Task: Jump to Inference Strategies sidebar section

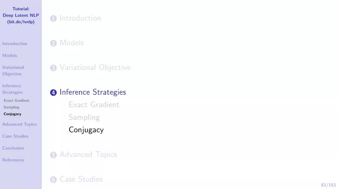Action: pos(12,89)
